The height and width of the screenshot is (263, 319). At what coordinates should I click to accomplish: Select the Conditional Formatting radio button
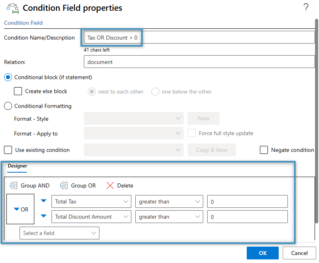[8, 106]
